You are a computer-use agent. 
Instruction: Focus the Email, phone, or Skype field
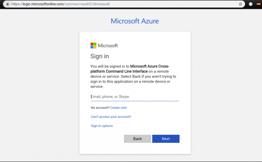135,97
